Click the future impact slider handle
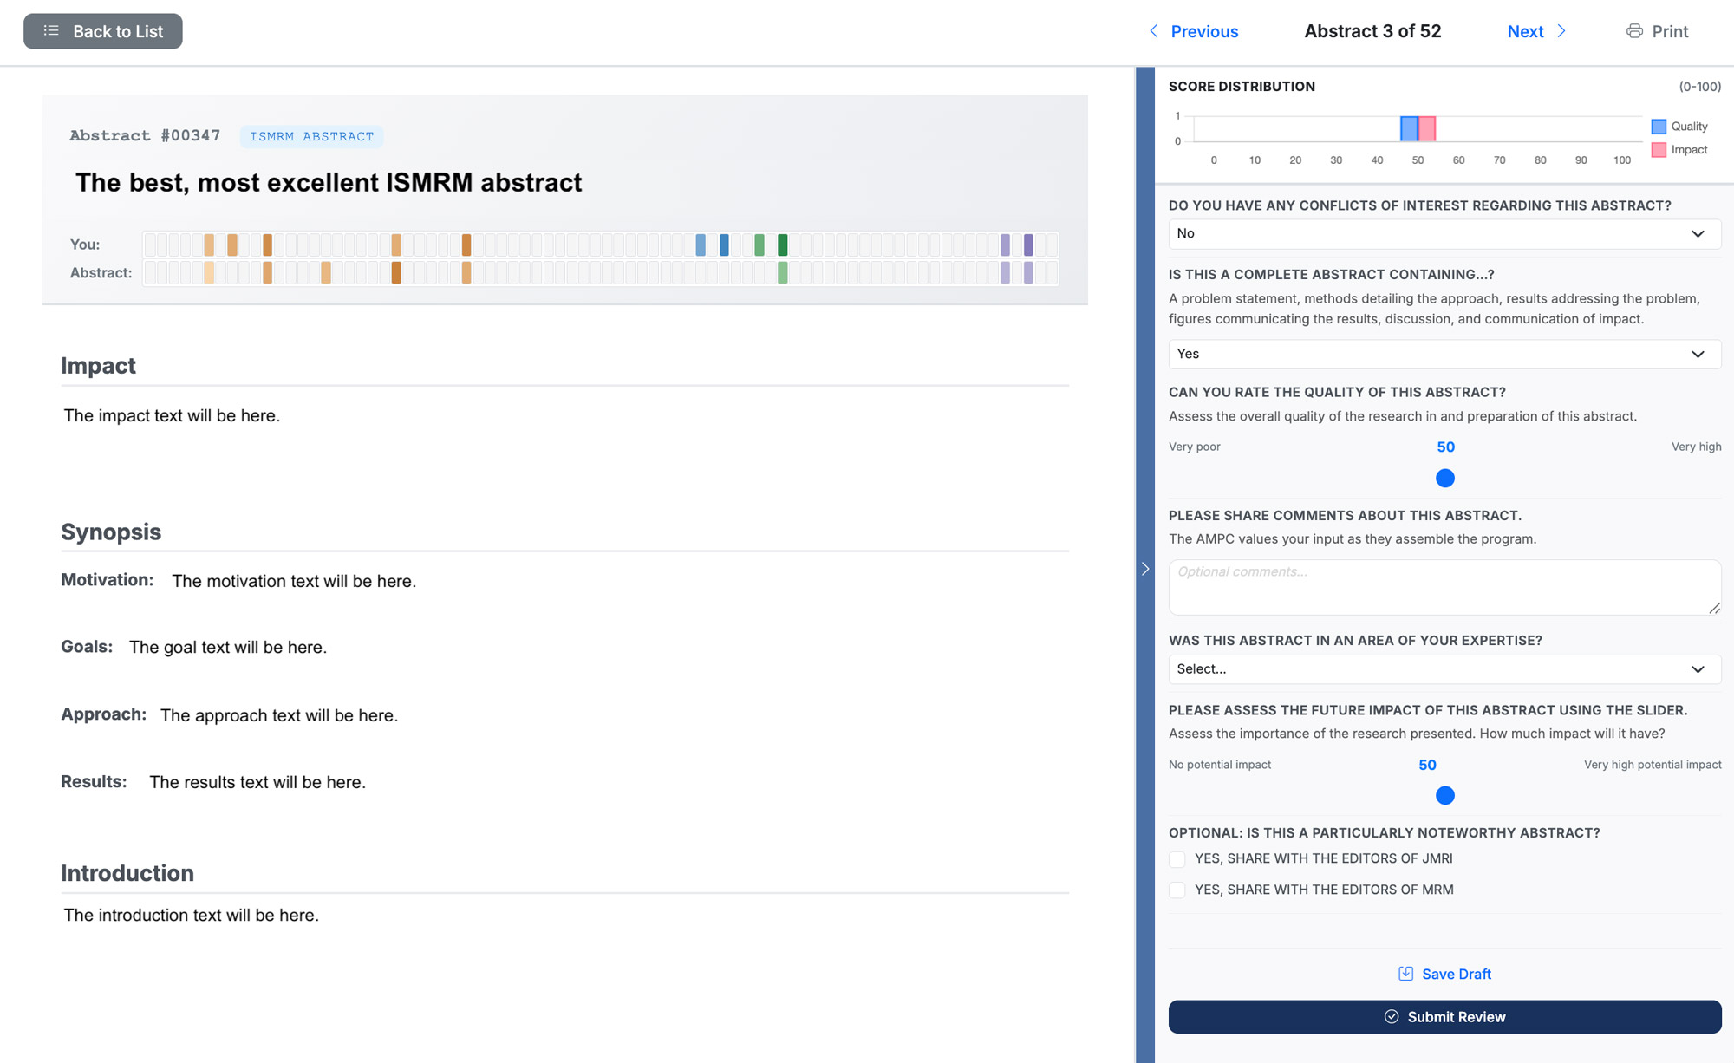This screenshot has width=1734, height=1063. (x=1444, y=795)
